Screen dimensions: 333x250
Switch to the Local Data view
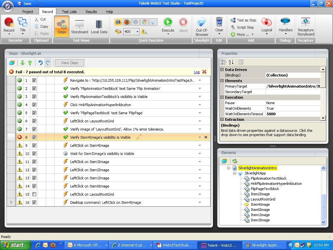click(99, 26)
